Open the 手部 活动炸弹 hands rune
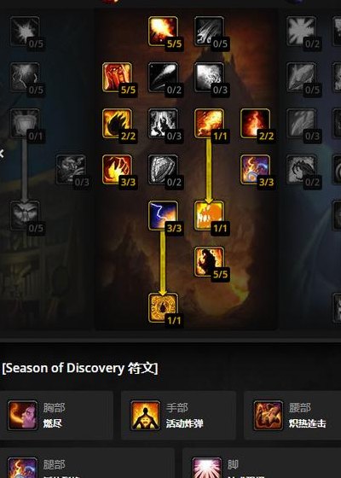The image size is (341, 478). (x=178, y=416)
